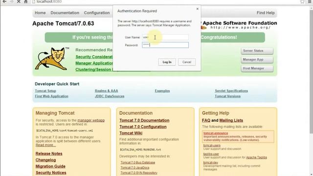Open Servlet Specifications link
This screenshot has width=313, height=176.
coord(231,91)
